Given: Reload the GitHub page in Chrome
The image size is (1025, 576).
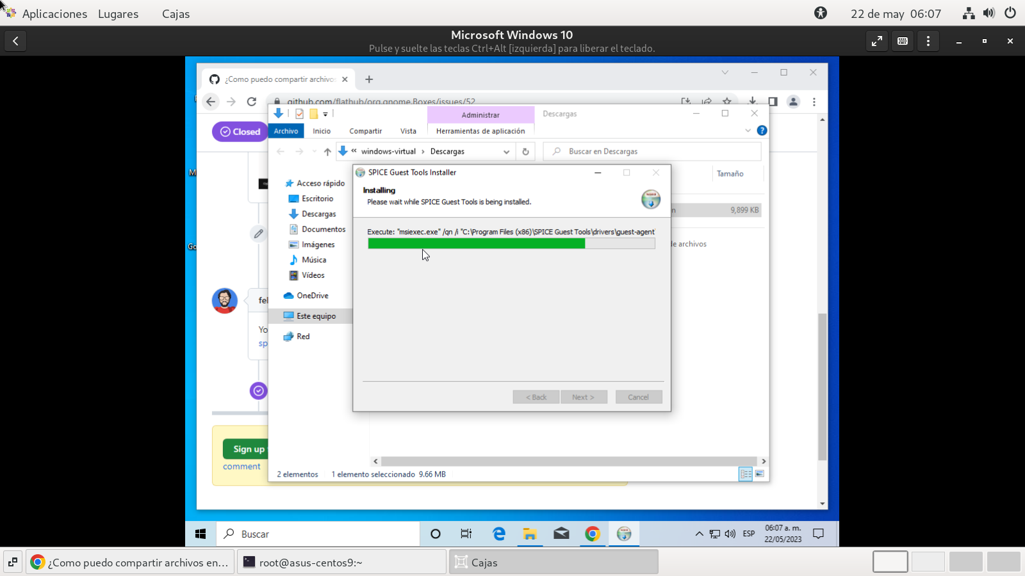Looking at the screenshot, I should tap(252, 102).
